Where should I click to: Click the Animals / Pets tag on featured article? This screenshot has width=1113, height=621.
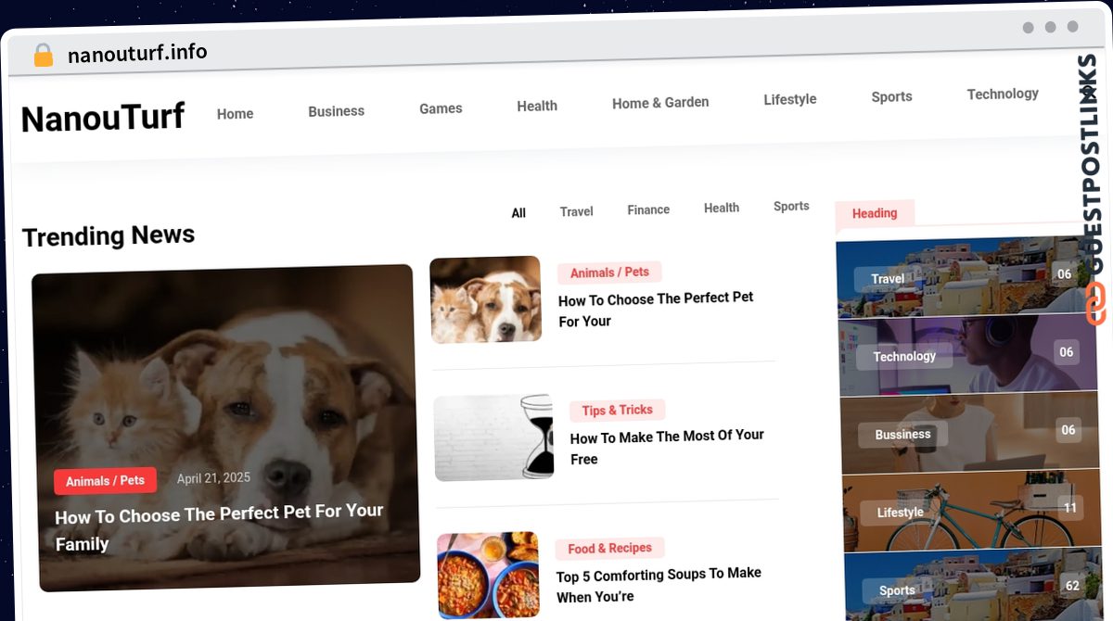point(105,481)
